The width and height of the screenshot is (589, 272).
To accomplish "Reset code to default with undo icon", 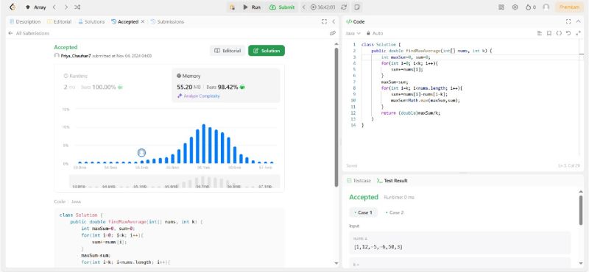I will (568, 33).
